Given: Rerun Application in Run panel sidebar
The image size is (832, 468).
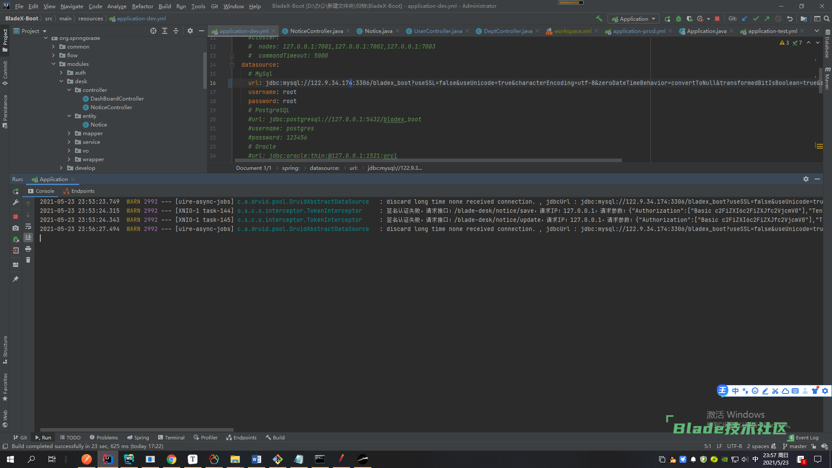Looking at the screenshot, I should coord(16,191).
